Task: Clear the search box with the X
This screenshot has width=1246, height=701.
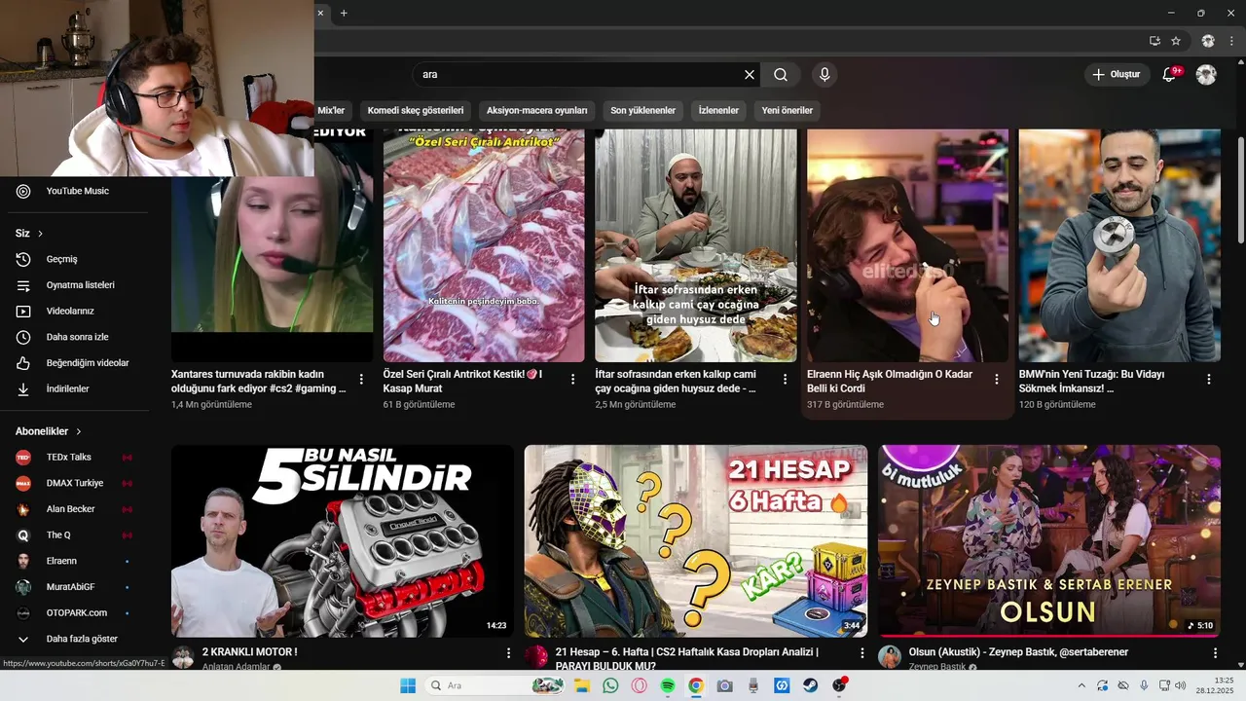Action: 750,74
